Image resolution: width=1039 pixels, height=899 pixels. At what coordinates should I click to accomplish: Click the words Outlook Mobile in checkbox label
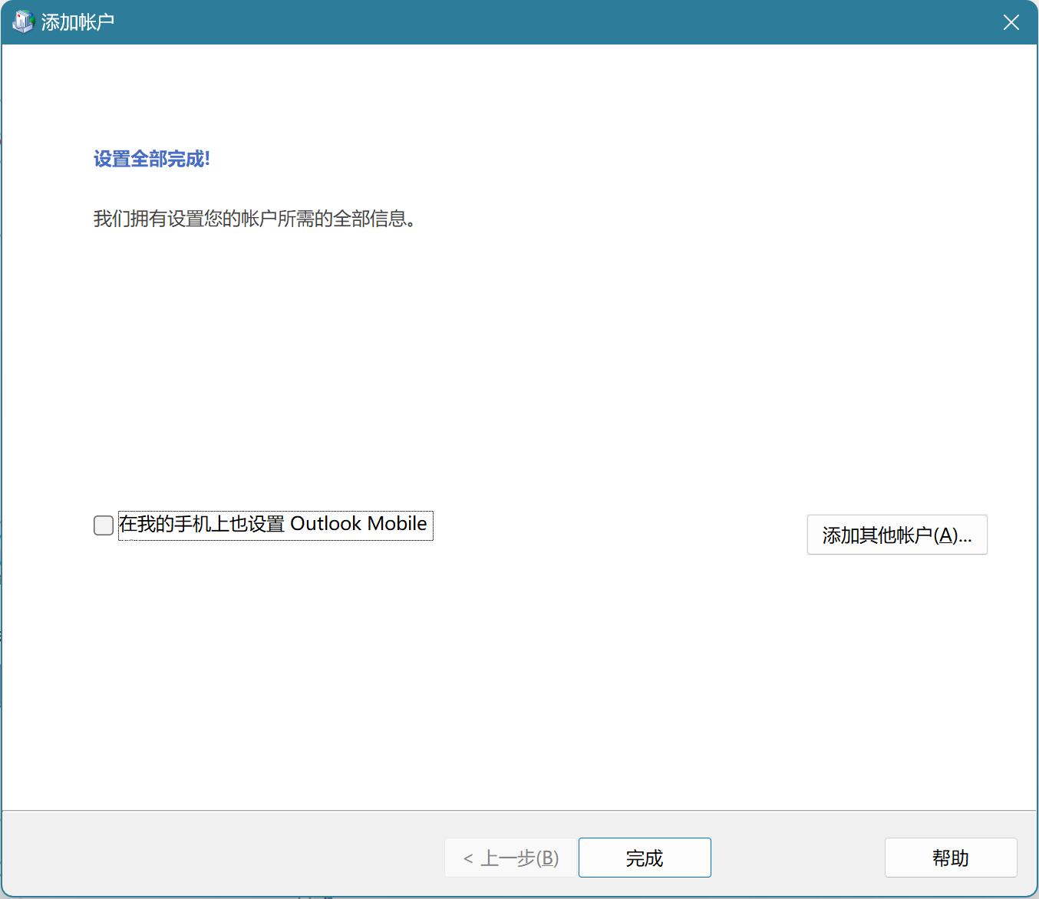tap(358, 524)
